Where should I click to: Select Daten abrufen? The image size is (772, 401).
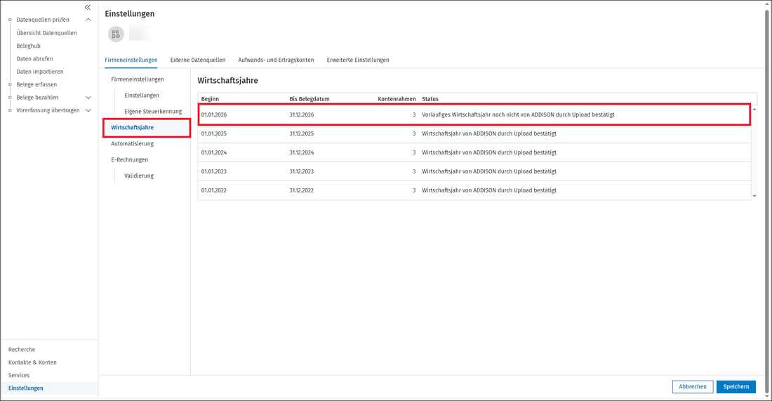[34, 58]
